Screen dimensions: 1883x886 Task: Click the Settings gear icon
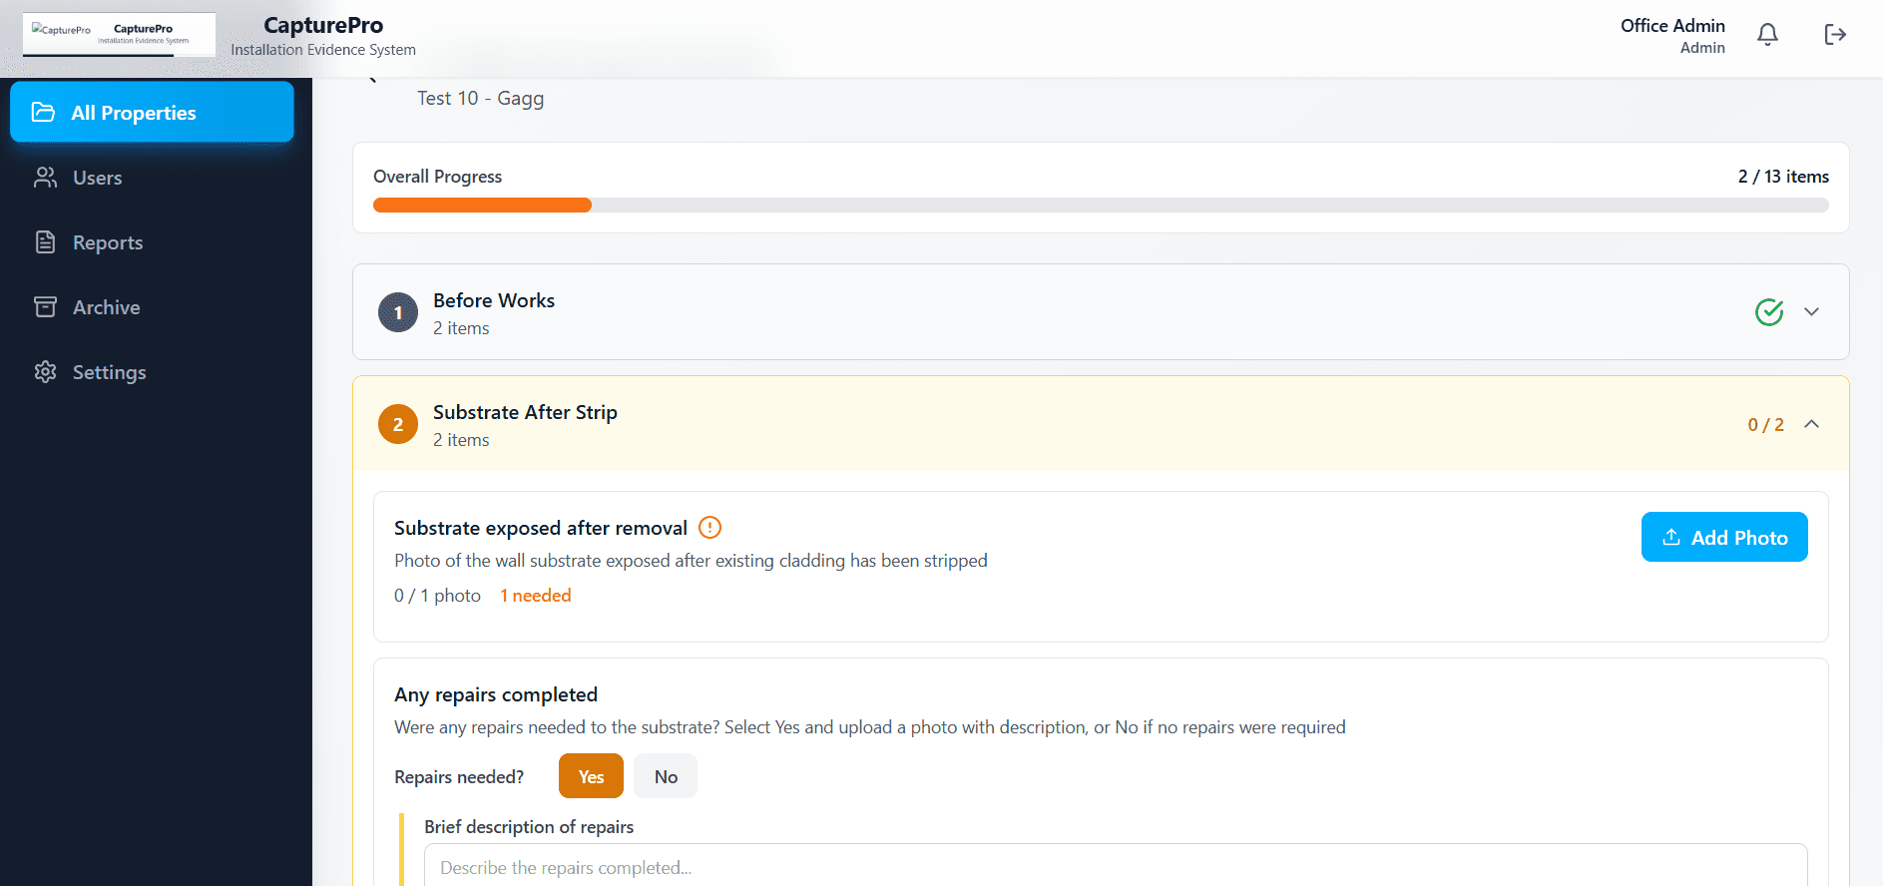[46, 372]
